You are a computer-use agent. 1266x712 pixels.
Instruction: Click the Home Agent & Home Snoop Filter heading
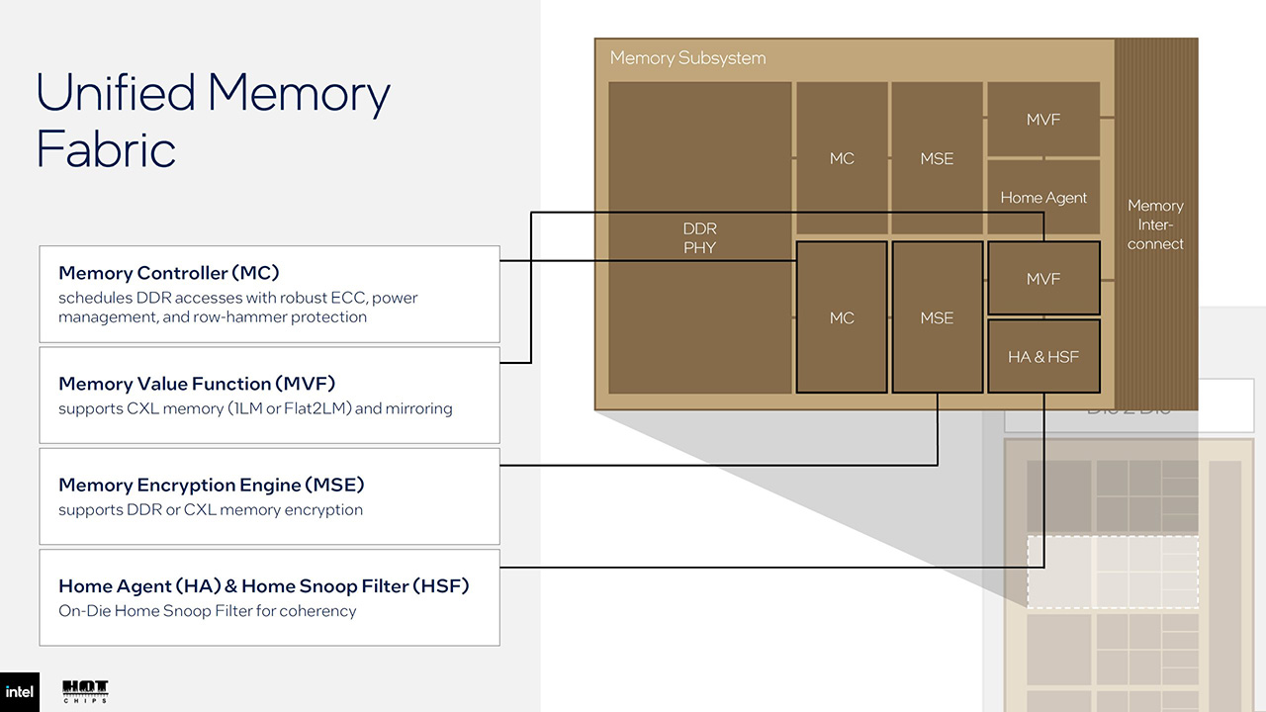(x=264, y=585)
